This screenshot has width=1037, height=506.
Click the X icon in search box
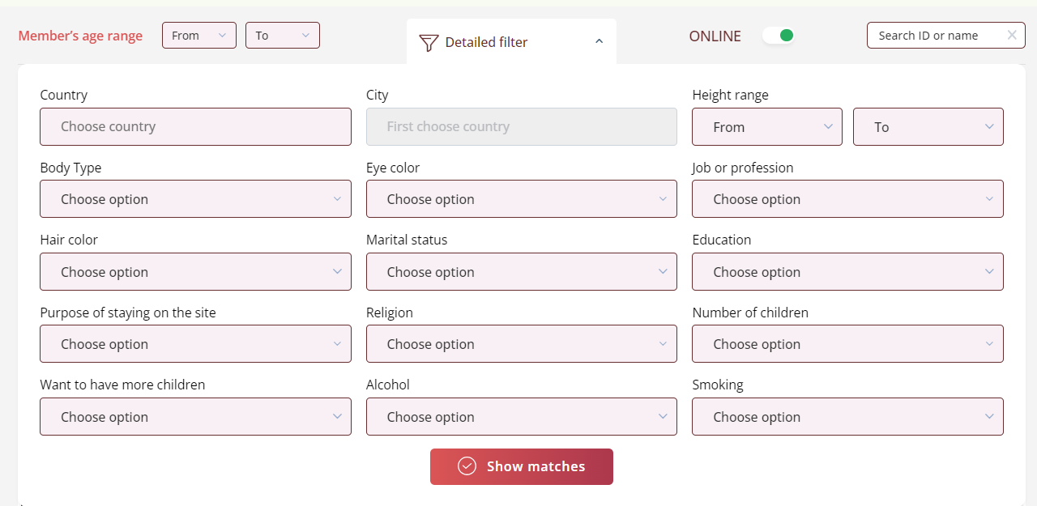1012,35
